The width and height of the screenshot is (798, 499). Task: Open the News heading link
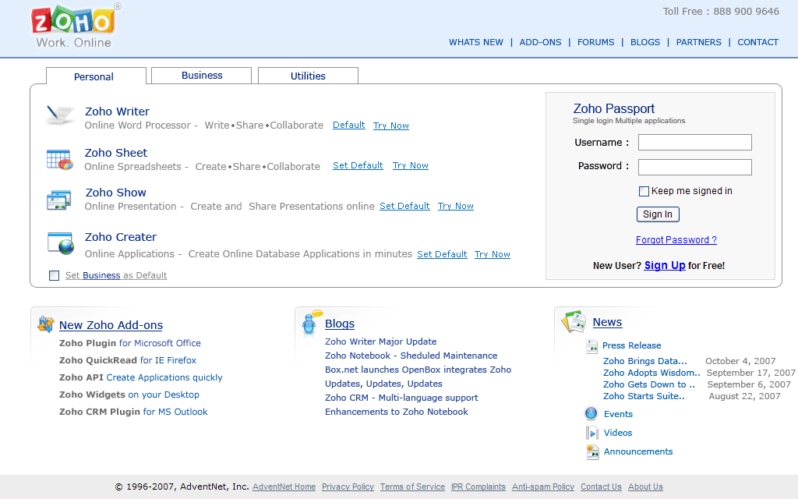pos(607,322)
